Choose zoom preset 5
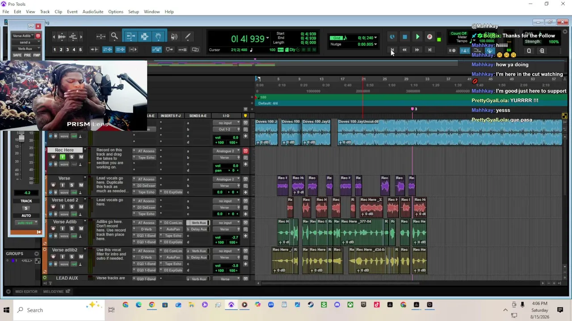572x321 pixels. pyautogui.click(x=80, y=49)
